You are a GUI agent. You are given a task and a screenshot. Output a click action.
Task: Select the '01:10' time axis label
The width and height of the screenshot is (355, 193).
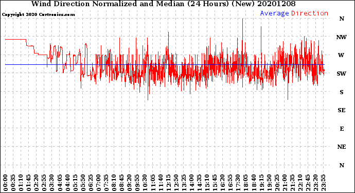21,183
